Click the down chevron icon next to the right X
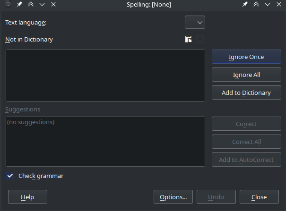 pyautogui.click(x=268, y=4)
